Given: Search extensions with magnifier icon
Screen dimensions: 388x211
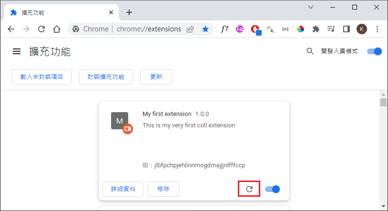Looking at the screenshot, I should (310, 51).
